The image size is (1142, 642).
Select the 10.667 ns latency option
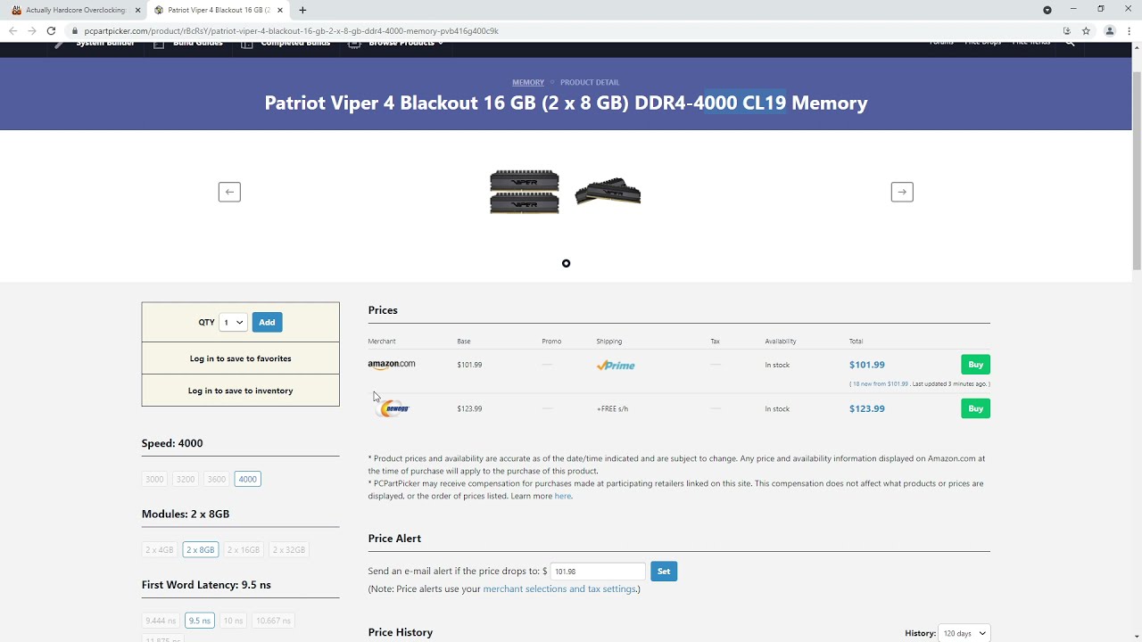[x=273, y=621]
